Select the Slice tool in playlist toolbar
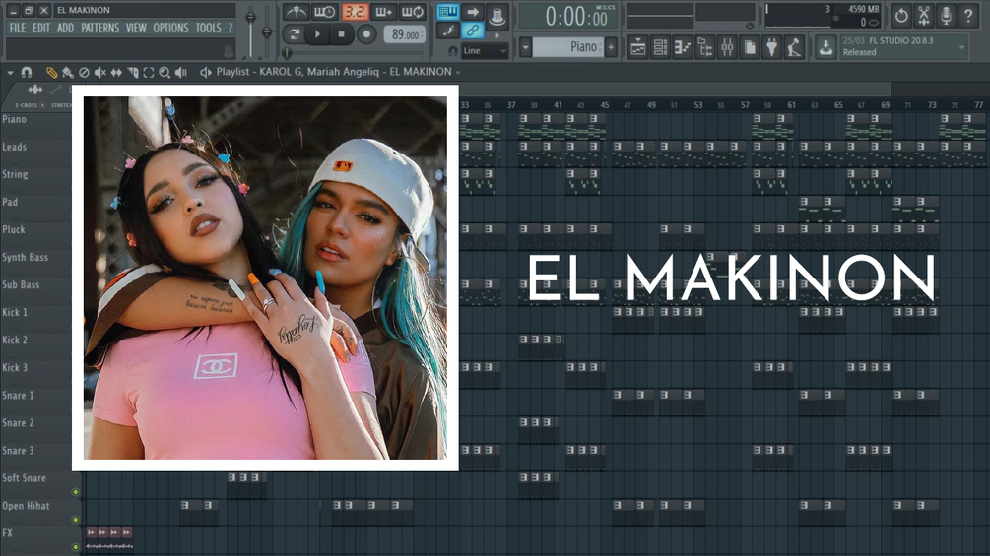990x556 pixels. click(133, 73)
